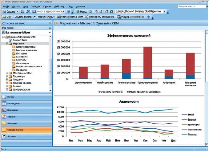Click the green Back (Назад) arrow icon
209x152 pixels.
[x=78, y=12]
